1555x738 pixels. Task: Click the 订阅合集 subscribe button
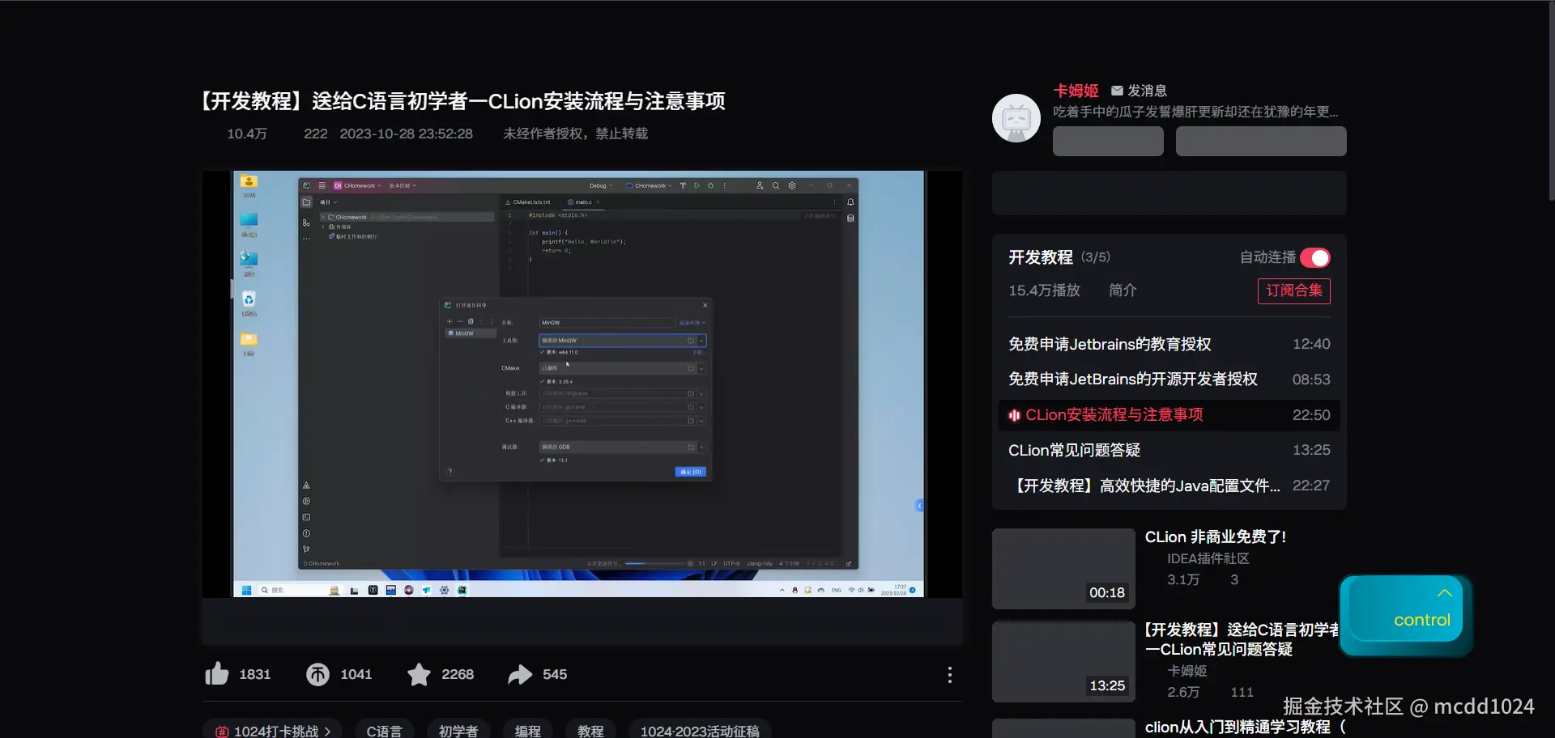(x=1293, y=291)
